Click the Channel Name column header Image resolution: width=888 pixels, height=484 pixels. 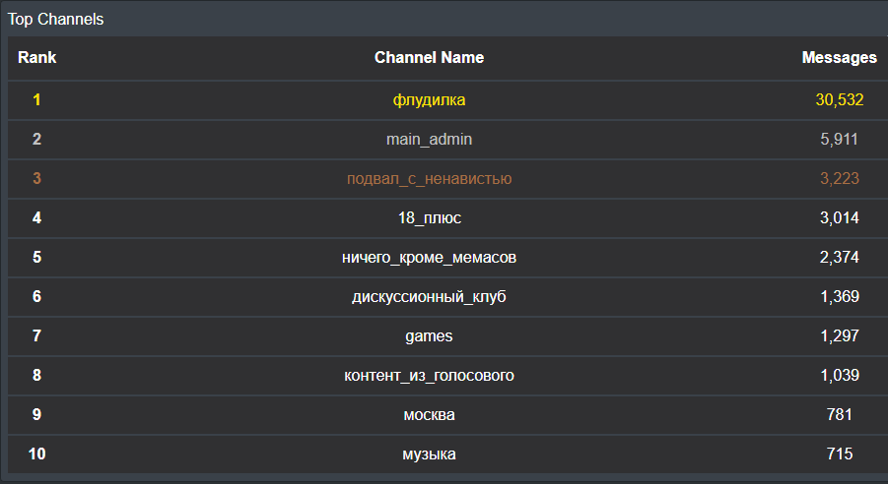[429, 58]
